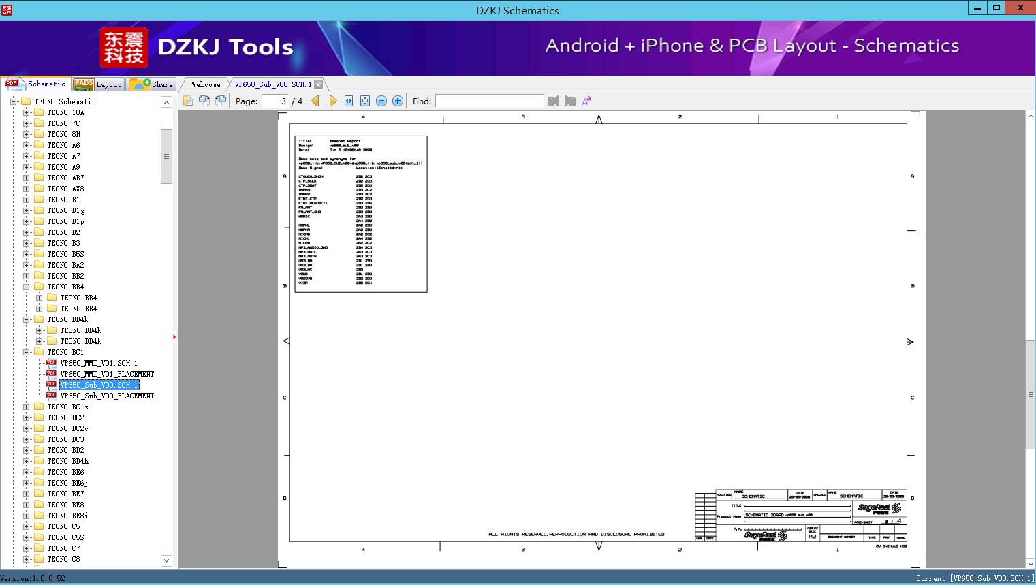This screenshot has height=585, width=1036.
Task: Switch to the Layout tab
Action: pos(97,84)
